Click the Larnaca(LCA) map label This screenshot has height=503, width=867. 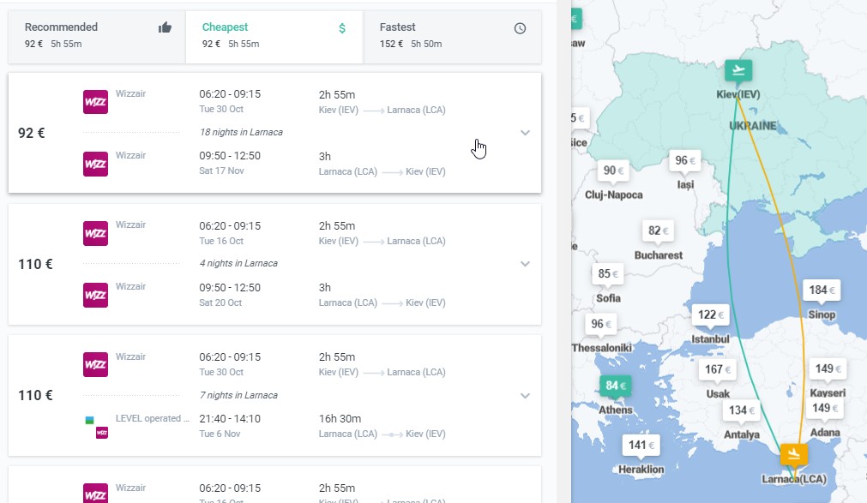794,479
